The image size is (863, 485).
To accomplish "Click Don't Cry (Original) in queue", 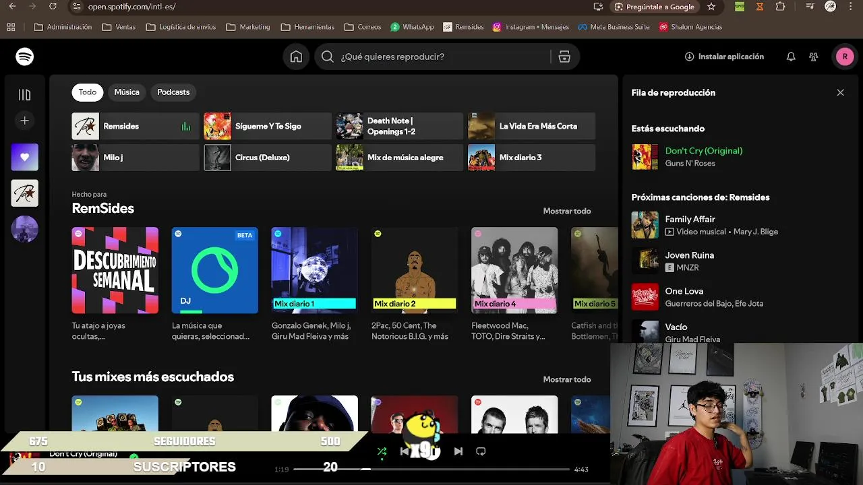I will 704,151.
